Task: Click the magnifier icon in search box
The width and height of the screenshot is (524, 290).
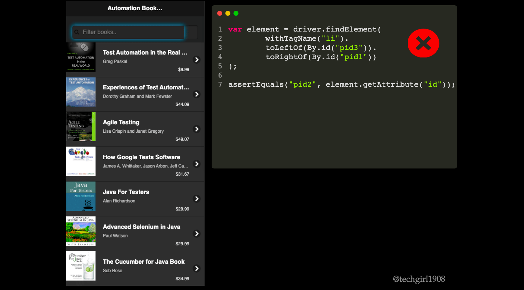Action: (x=77, y=32)
